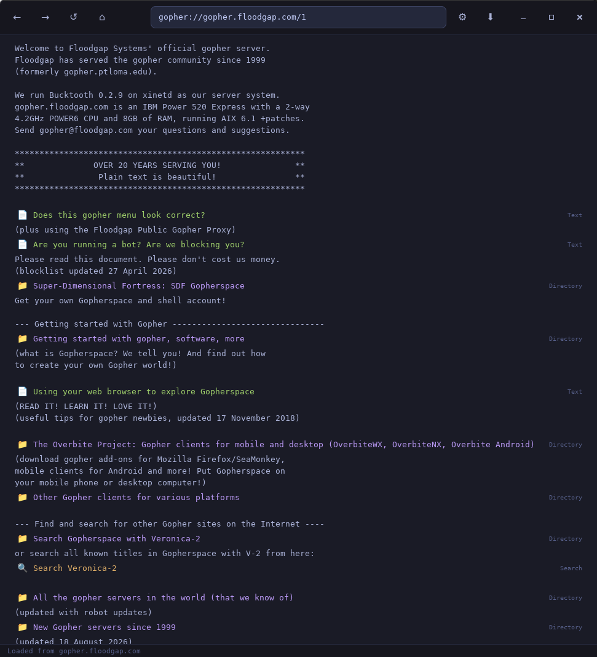Open The Overbite Project directory link
This screenshot has height=657, width=597.
(283, 444)
